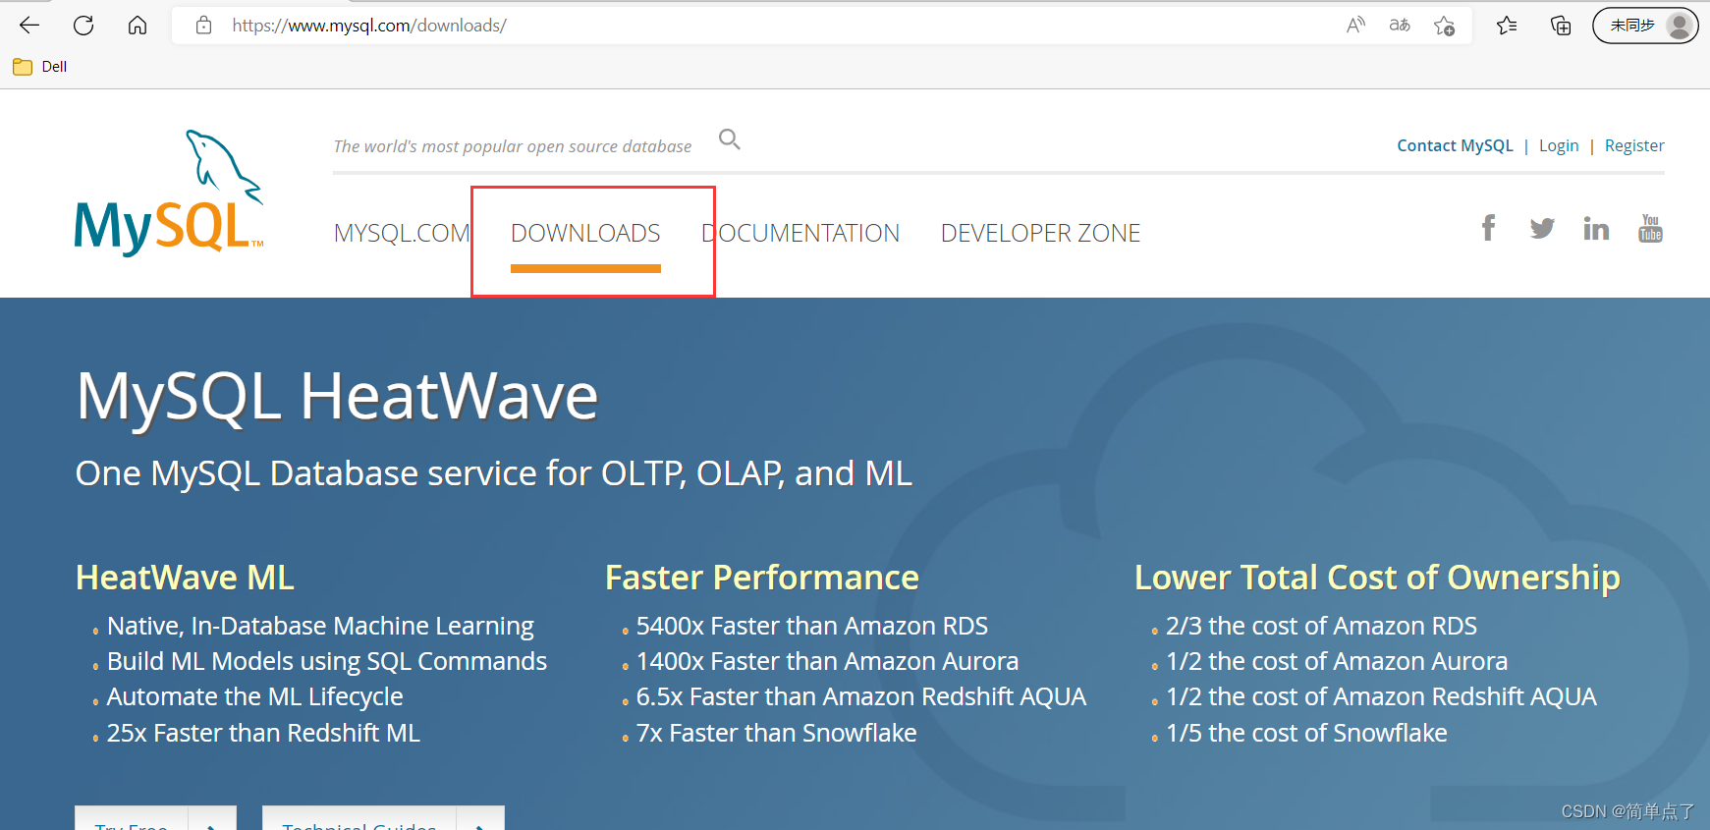The height and width of the screenshot is (830, 1710).
Task: Click '1/5 the cost of Snowflake'
Action: point(1306,733)
